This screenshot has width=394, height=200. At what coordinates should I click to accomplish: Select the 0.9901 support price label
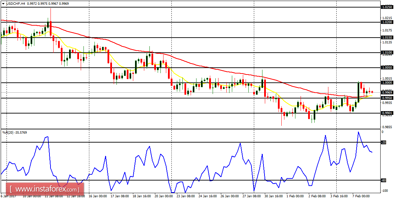387,113
